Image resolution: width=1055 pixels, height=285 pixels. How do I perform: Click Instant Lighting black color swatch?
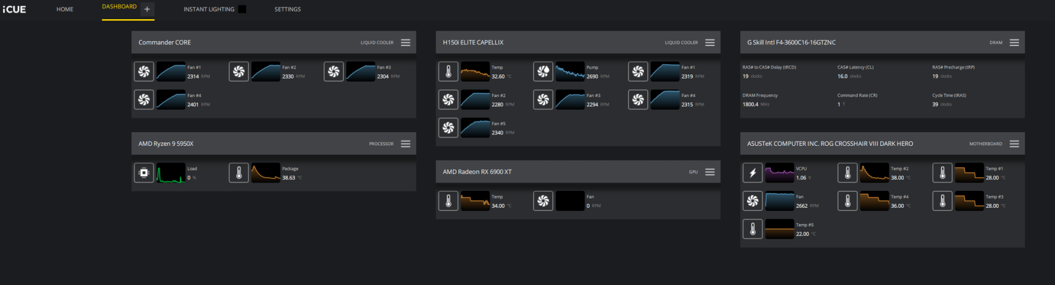[242, 9]
